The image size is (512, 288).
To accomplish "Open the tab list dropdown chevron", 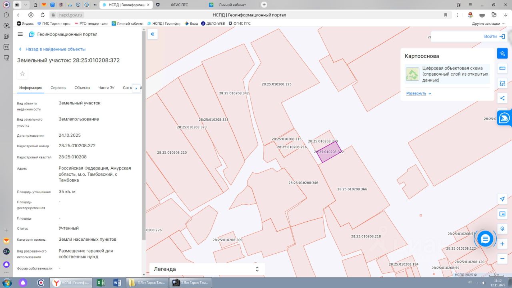I will [x=26, y=4].
